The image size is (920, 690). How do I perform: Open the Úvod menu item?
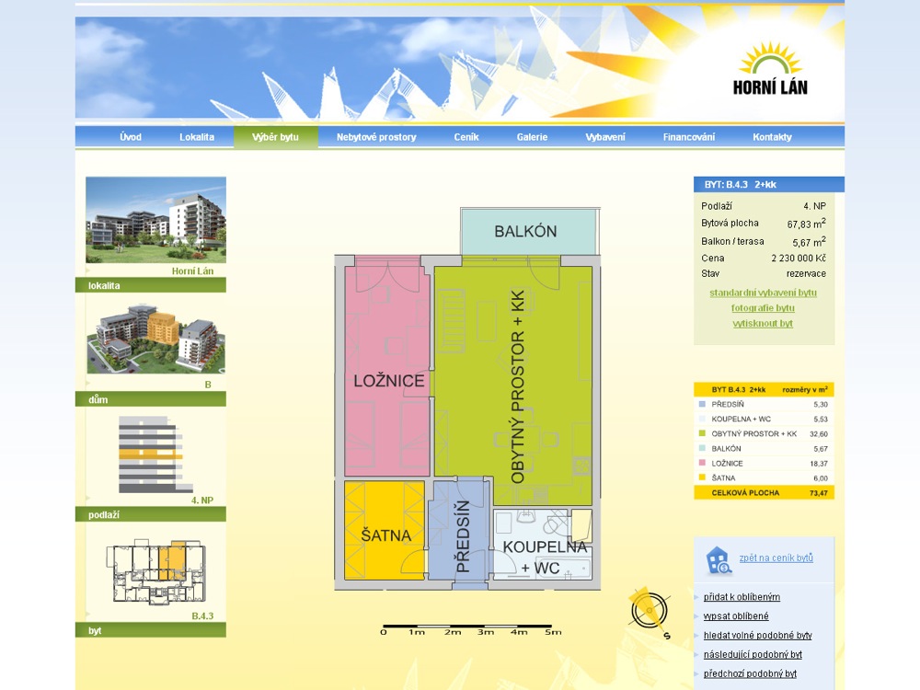click(131, 137)
